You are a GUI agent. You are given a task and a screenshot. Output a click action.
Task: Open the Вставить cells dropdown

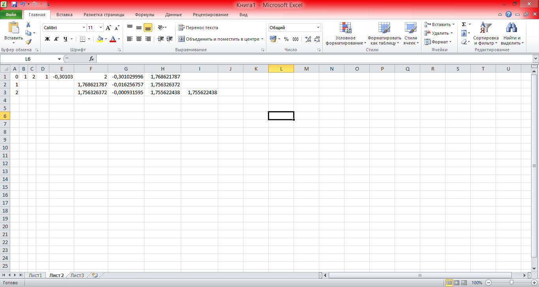click(453, 24)
